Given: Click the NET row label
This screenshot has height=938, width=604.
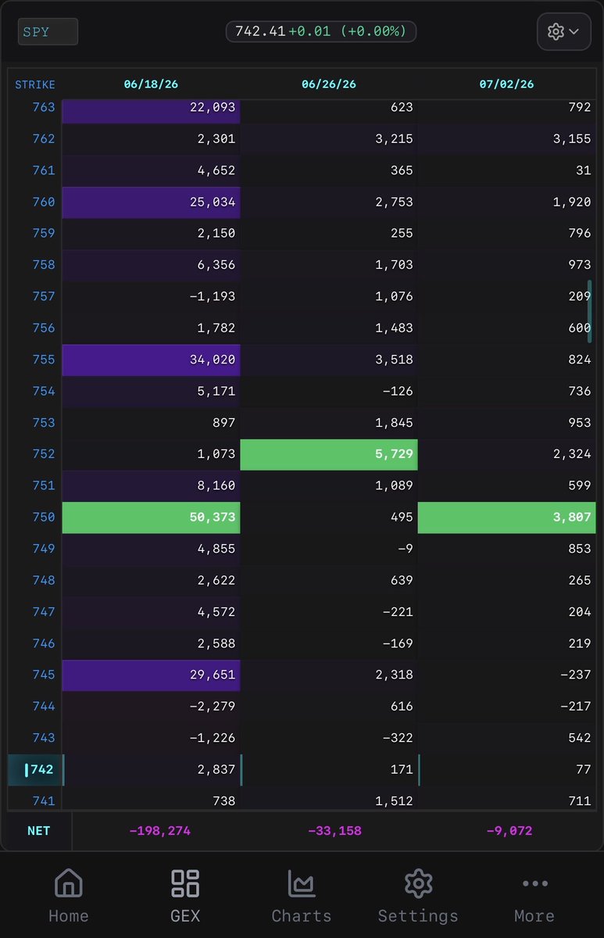Looking at the screenshot, I should click(38, 831).
